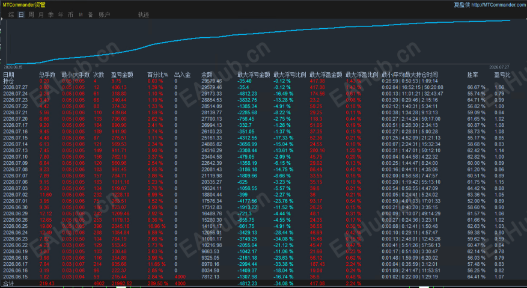
Task: Open the 年 yearly tab
Action: (61, 15)
